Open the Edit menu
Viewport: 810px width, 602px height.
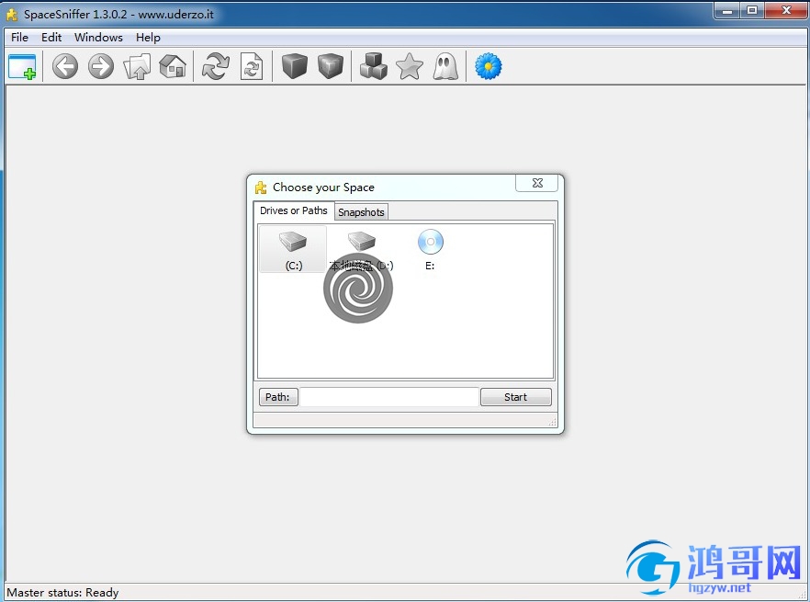point(51,38)
